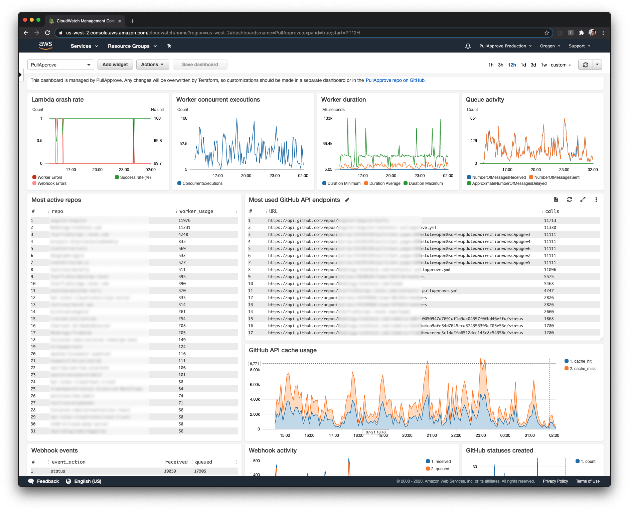Open a new browser tab

(x=132, y=21)
